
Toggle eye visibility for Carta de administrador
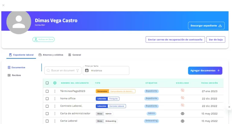pos(182,114)
